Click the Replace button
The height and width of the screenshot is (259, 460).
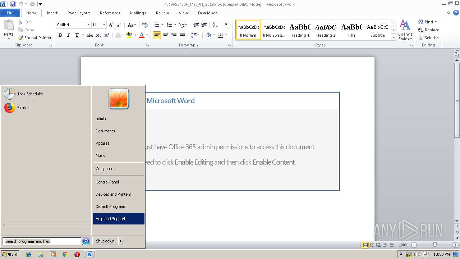(429, 30)
